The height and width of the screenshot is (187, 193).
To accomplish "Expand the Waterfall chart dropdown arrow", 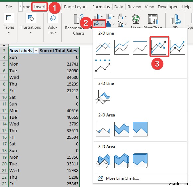I will [x=126, y=16].
